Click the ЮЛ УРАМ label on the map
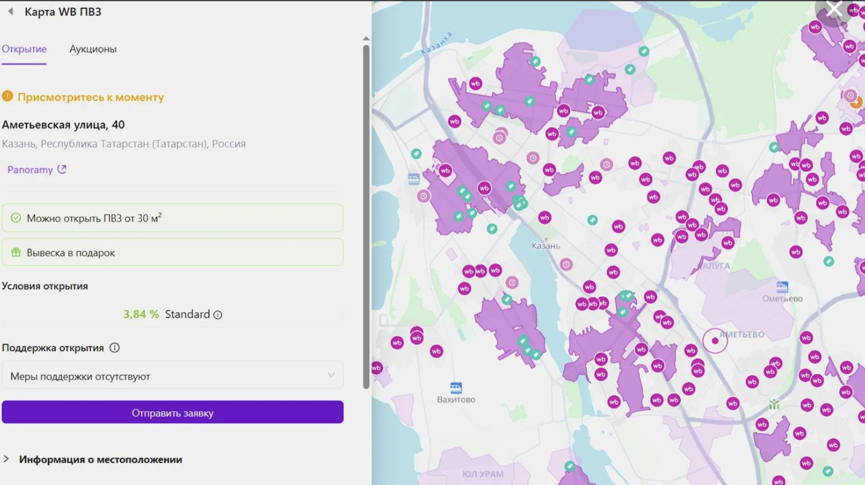The width and height of the screenshot is (865, 485). (483, 474)
